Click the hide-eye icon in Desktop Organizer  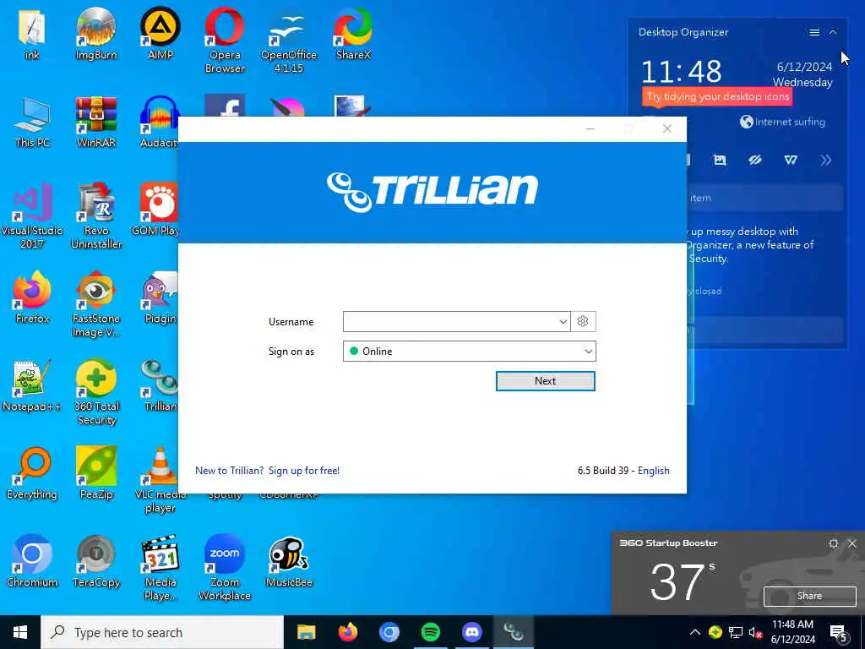coord(754,160)
